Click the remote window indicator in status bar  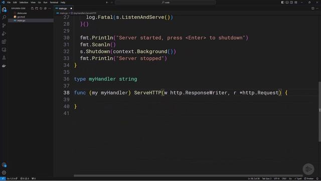click(x=3, y=178)
